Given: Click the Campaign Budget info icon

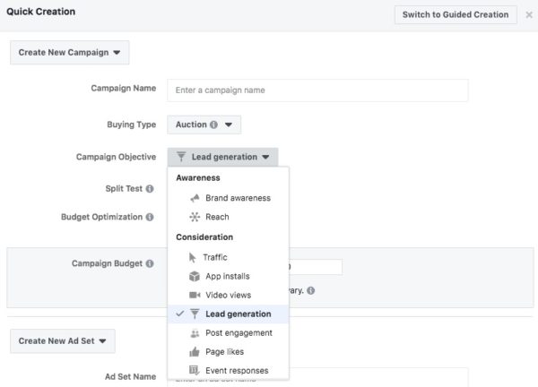Looking at the screenshot, I should [x=150, y=263].
